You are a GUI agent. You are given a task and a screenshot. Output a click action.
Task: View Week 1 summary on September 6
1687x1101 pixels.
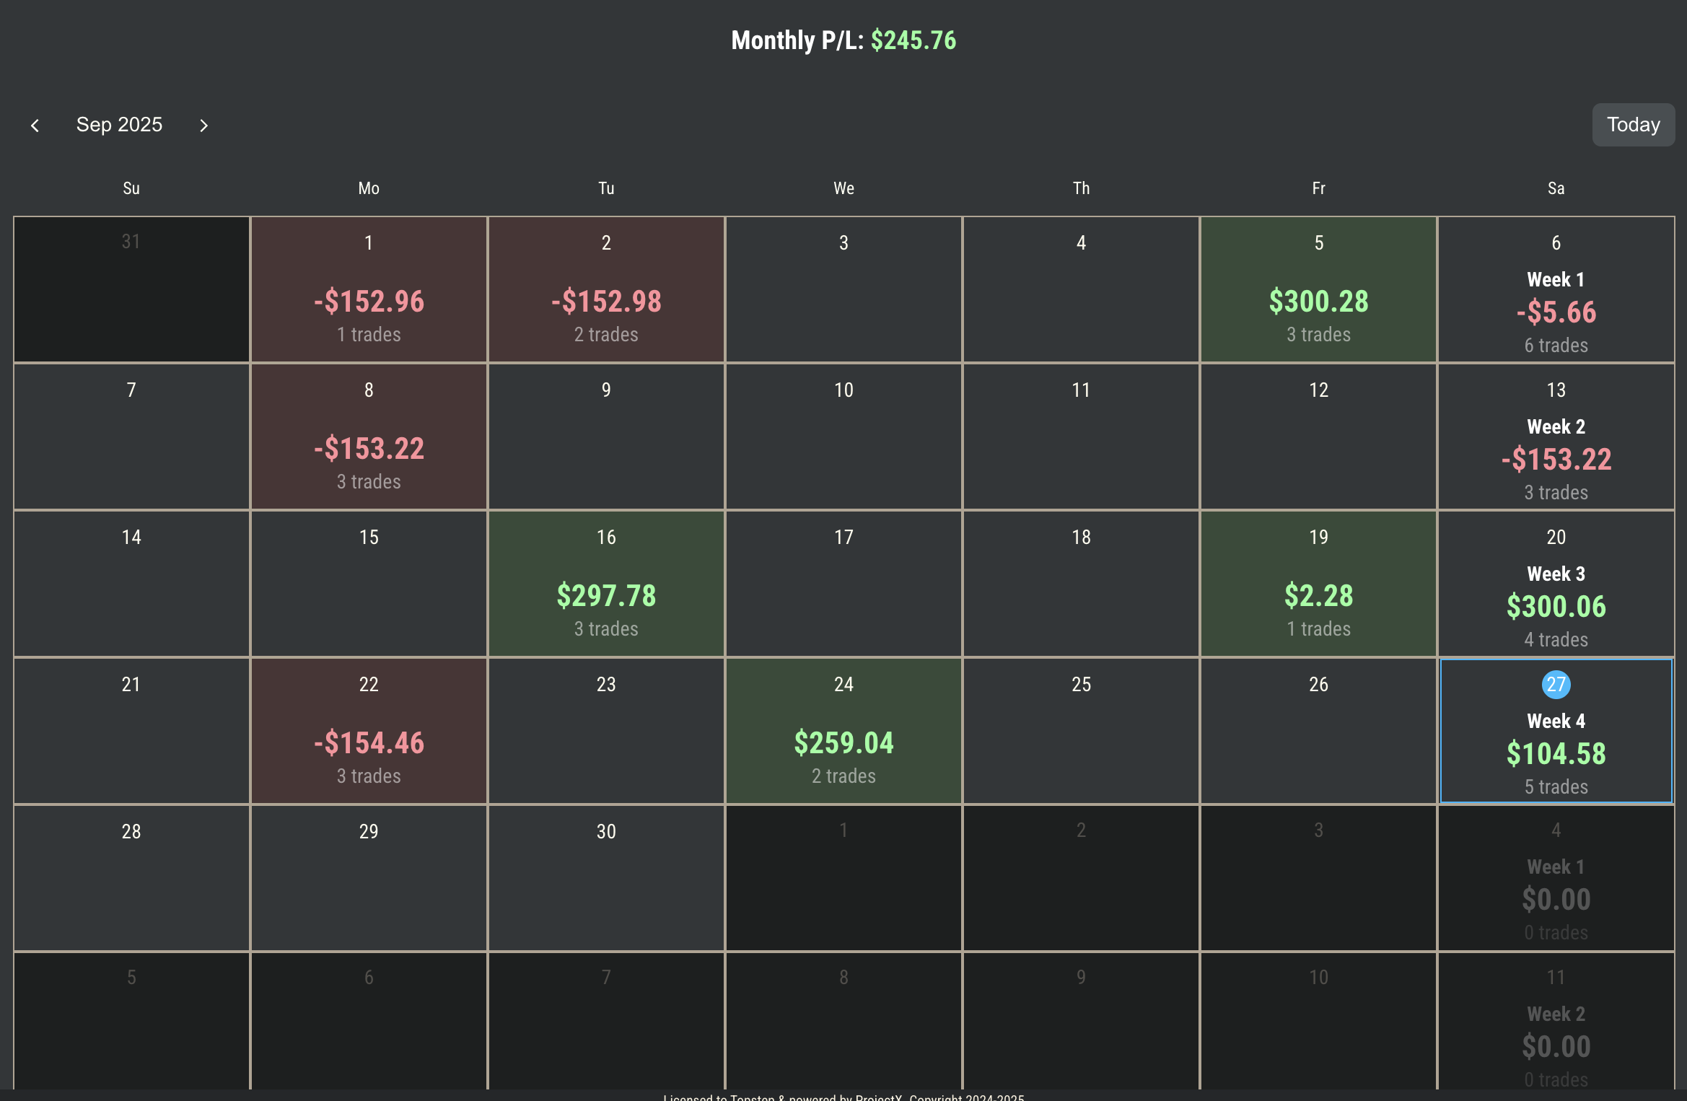[1556, 312]
